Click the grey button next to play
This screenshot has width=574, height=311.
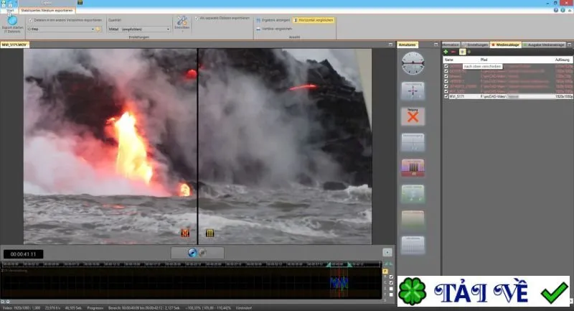(202, 252)
